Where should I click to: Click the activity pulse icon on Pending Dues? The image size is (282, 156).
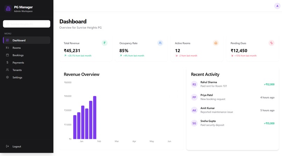[272, 43]
